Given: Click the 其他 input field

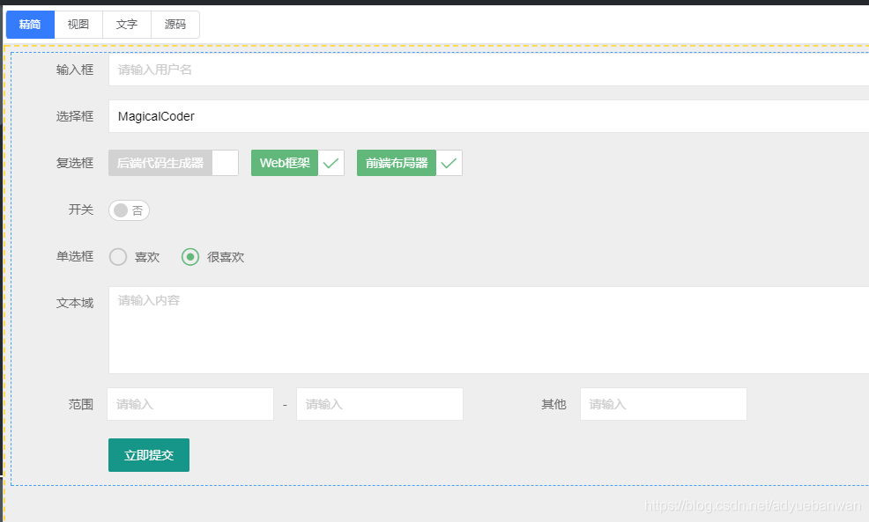Looking at the screenshot, I should coord(664,404).
